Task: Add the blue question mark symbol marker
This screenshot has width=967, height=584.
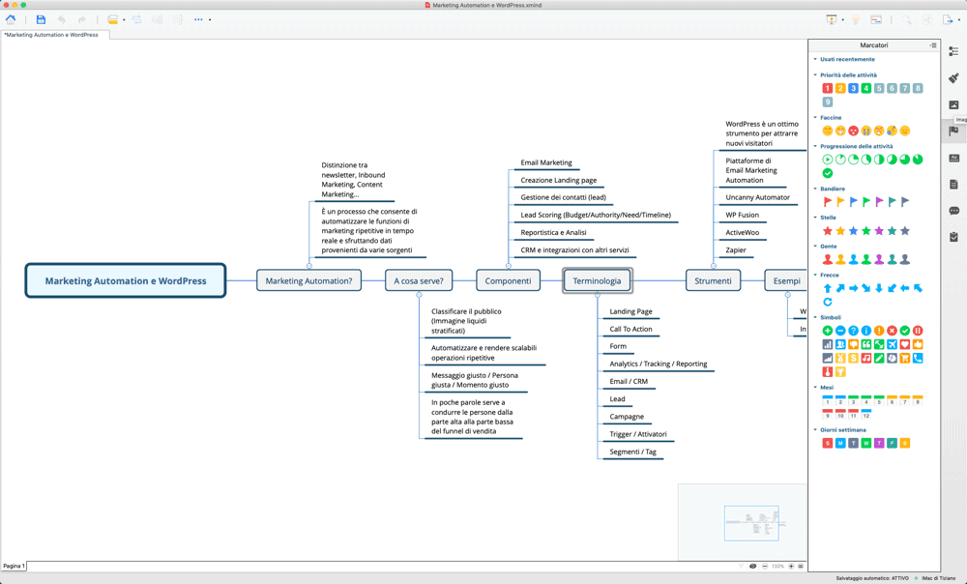Action: [854, 331]
